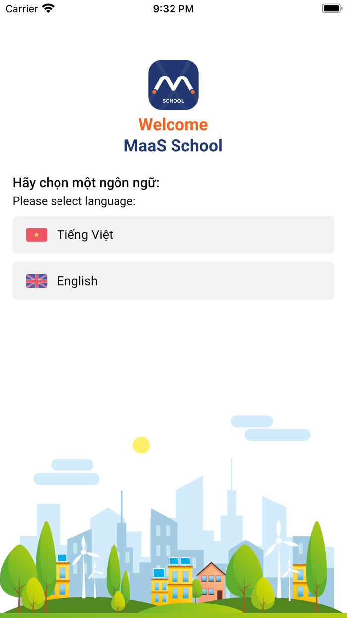Tap the Wi-Fi icon in the status bar
This screenshot has width=347, height=618.
pos(48,8)
